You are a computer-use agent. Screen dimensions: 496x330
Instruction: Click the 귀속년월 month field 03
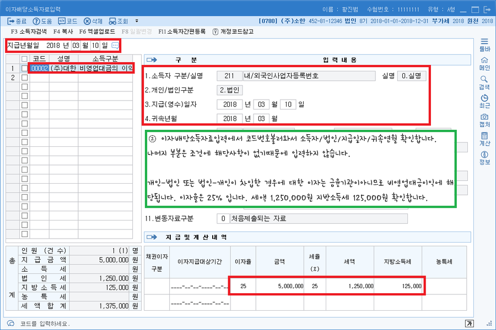[x=261, y=118]
